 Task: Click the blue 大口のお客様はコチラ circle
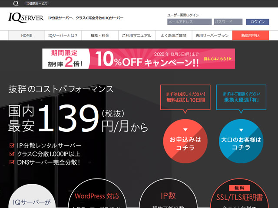point(241,141)
